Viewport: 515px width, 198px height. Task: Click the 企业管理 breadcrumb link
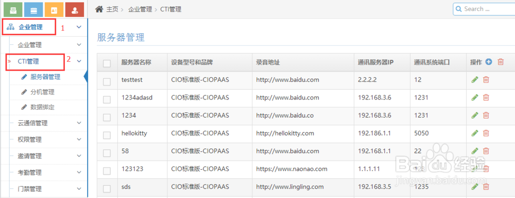140,9
